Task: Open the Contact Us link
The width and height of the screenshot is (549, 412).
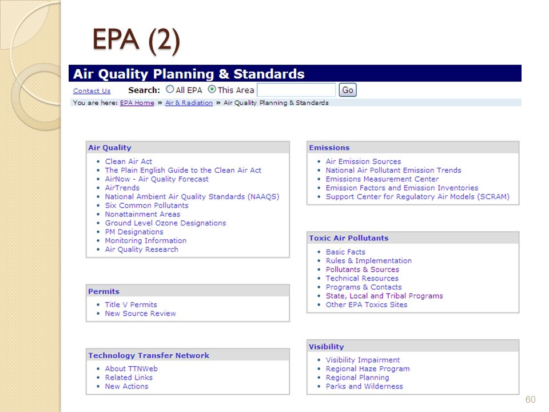Action: pyautogui.click(x=91, y=91)
